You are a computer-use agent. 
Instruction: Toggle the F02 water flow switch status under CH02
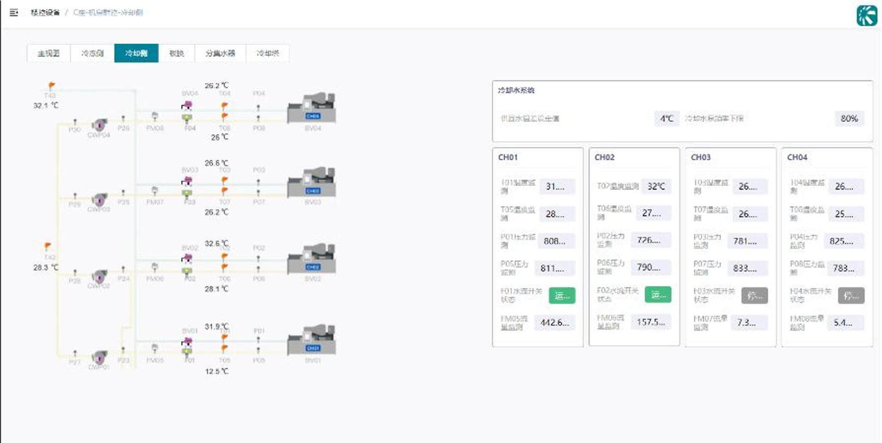click(x=658, y=295)
